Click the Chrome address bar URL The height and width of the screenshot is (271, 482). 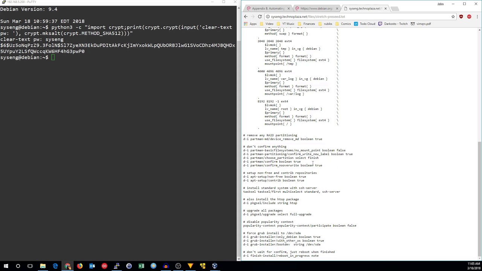[x=308, y=17]
